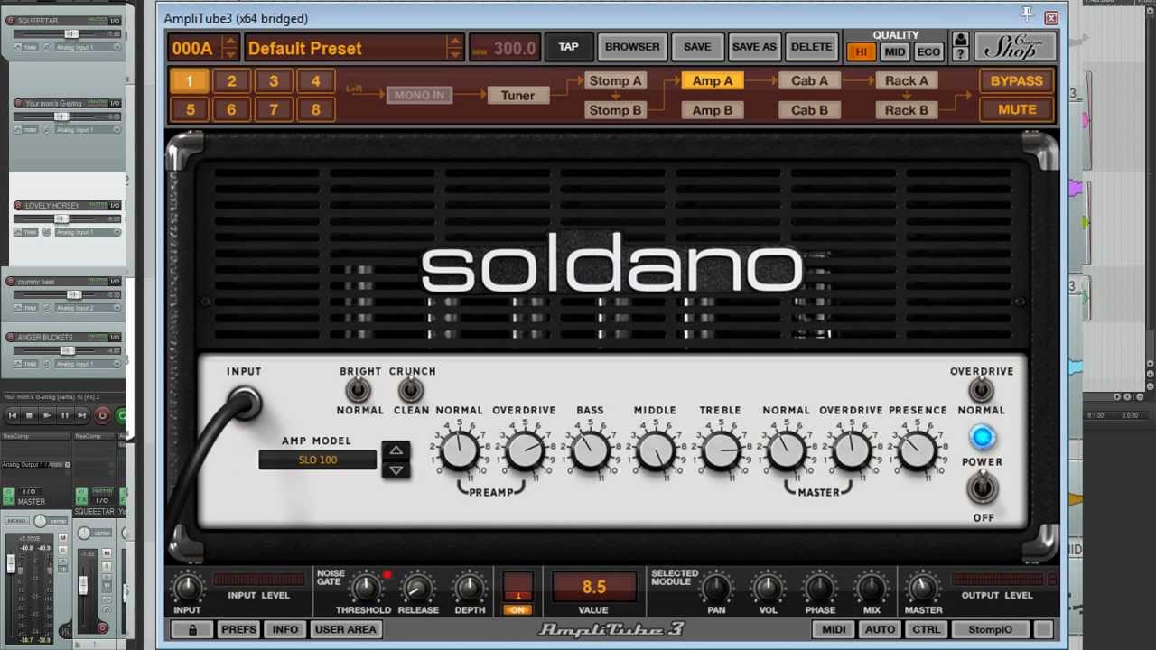
Task: Click the 000A bank stepper arrows
Action: (x=230, y=48)
